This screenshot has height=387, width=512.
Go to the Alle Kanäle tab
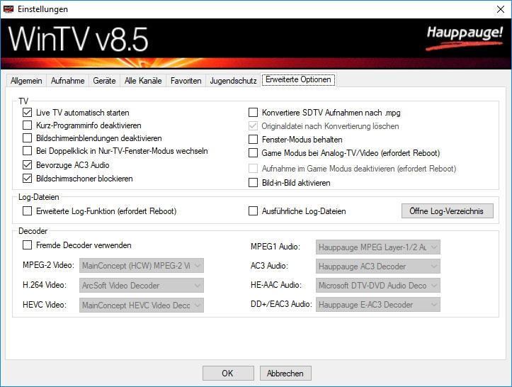143,81
